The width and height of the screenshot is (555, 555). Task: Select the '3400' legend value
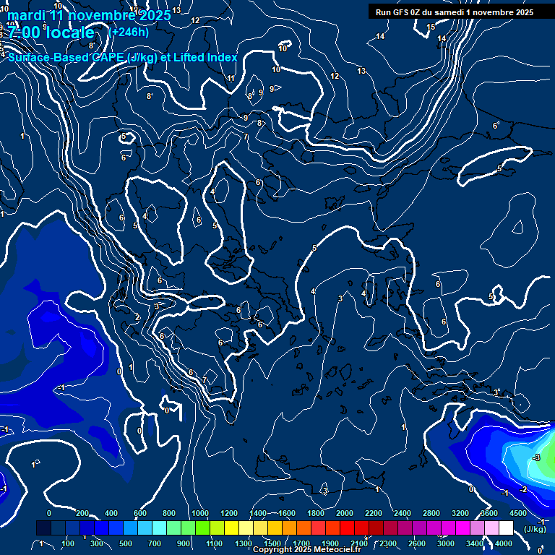pos(475,543)
